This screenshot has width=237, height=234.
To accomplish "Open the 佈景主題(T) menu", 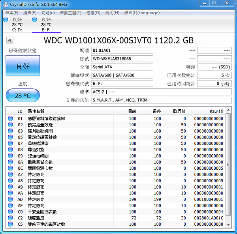I will tap(70, 13).
